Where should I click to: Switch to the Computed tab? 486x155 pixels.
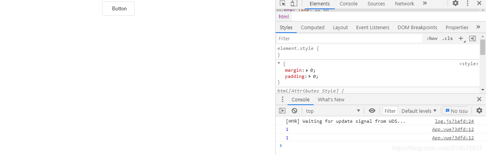coord(312,27)
